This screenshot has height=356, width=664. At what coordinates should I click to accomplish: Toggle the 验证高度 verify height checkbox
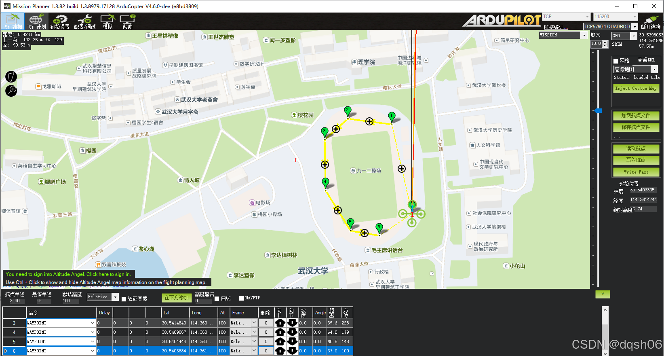coord(124,299)
